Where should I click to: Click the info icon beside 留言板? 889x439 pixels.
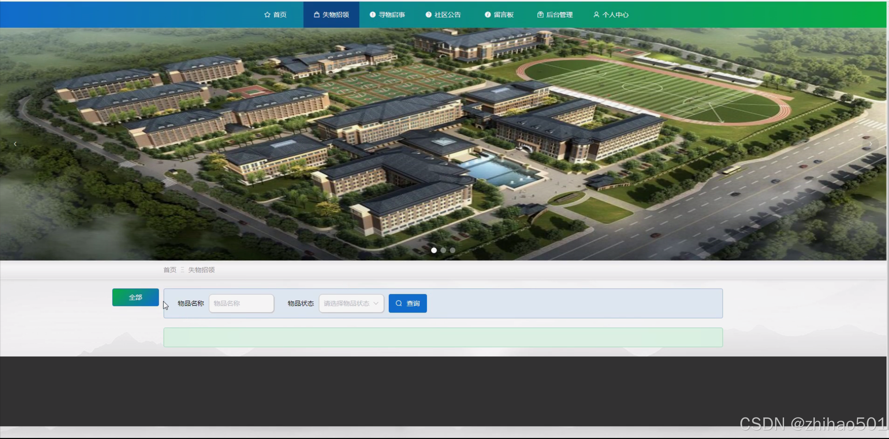(488, 15)
